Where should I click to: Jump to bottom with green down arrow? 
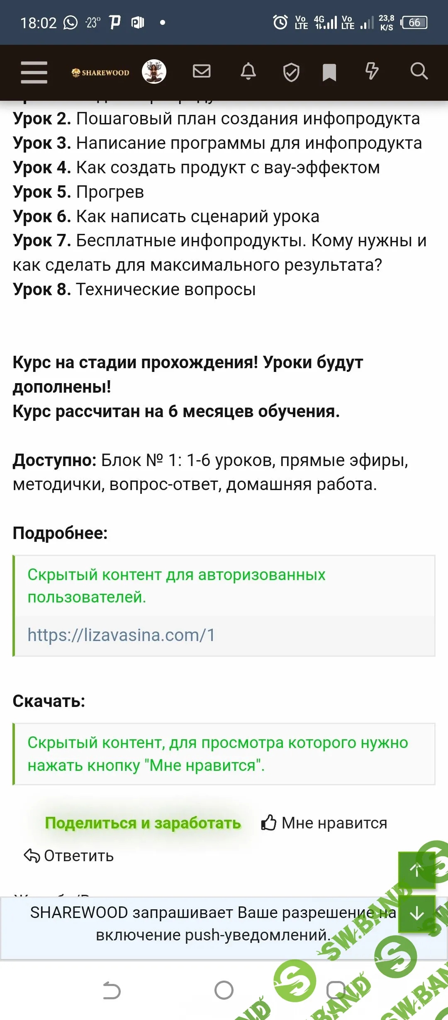click(416, 914)
